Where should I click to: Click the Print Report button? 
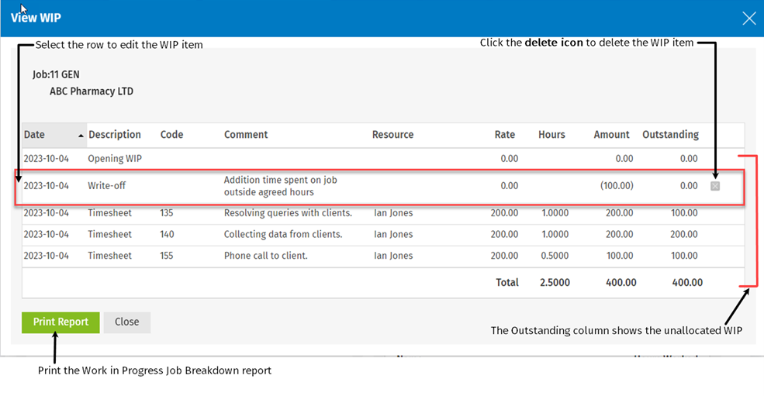click(60, 322)
